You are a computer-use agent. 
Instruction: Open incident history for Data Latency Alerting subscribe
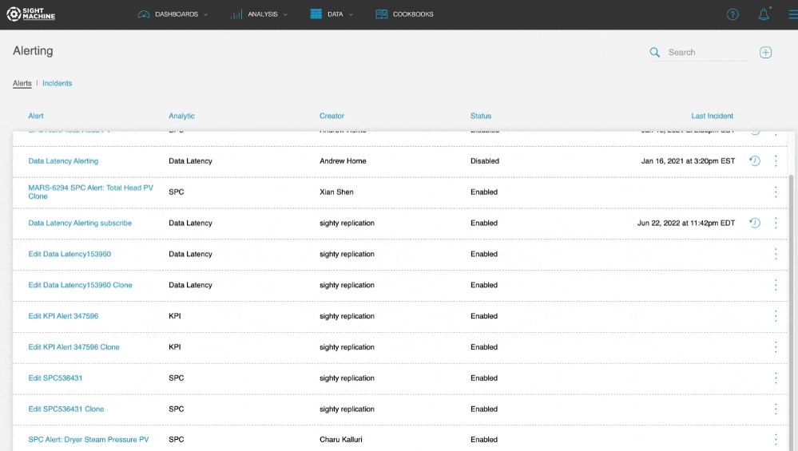point(755,223)
